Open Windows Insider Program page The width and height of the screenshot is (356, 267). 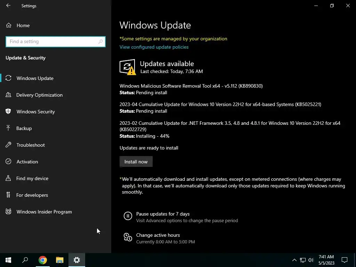click(x=56, y=212)
